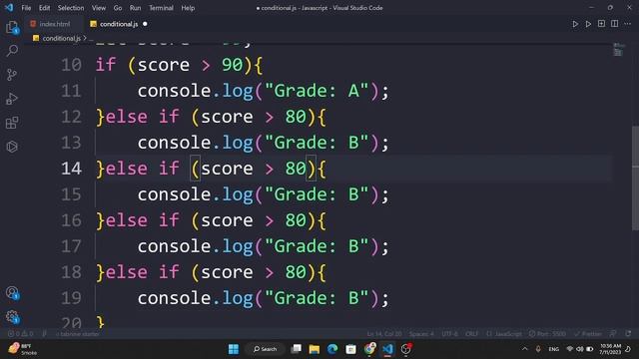The height and width of the screenshot is (359, 639).
Task: Click "Grade: B" string on line 17
Action: [317, 246]
